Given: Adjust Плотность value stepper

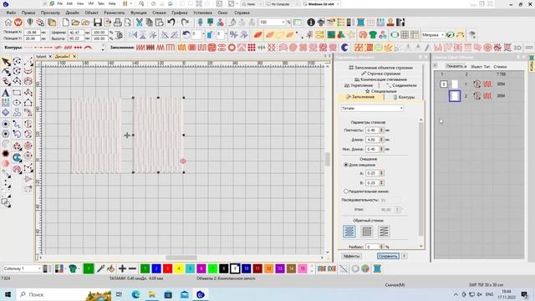Looking at the screenshot, I should [x=381, y=130].
